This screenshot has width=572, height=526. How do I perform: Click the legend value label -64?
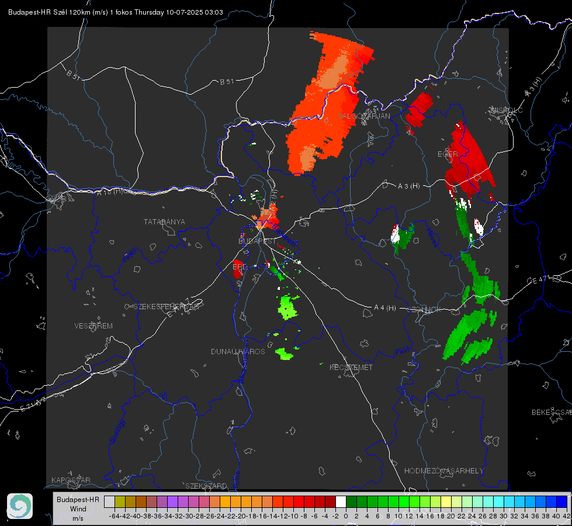point(115,516)
